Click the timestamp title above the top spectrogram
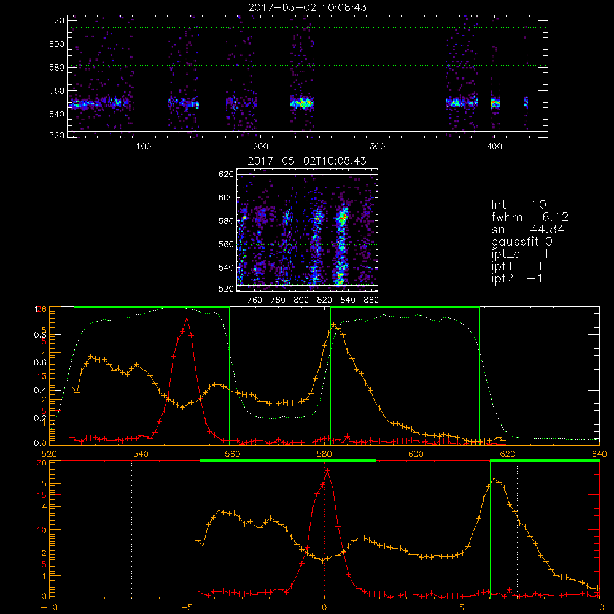614x614 pixels. pos(308,7)
